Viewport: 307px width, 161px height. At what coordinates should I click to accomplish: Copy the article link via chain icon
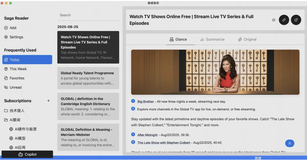284,20
